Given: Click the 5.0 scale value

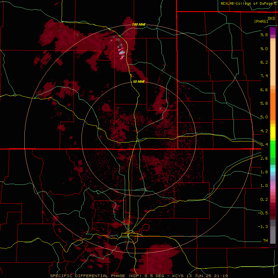Looking at the screenshot, I should (264, 117).
